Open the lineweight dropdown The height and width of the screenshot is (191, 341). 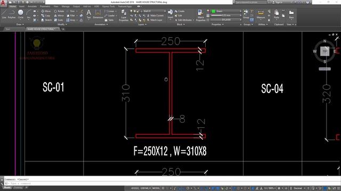coord(226,15)
